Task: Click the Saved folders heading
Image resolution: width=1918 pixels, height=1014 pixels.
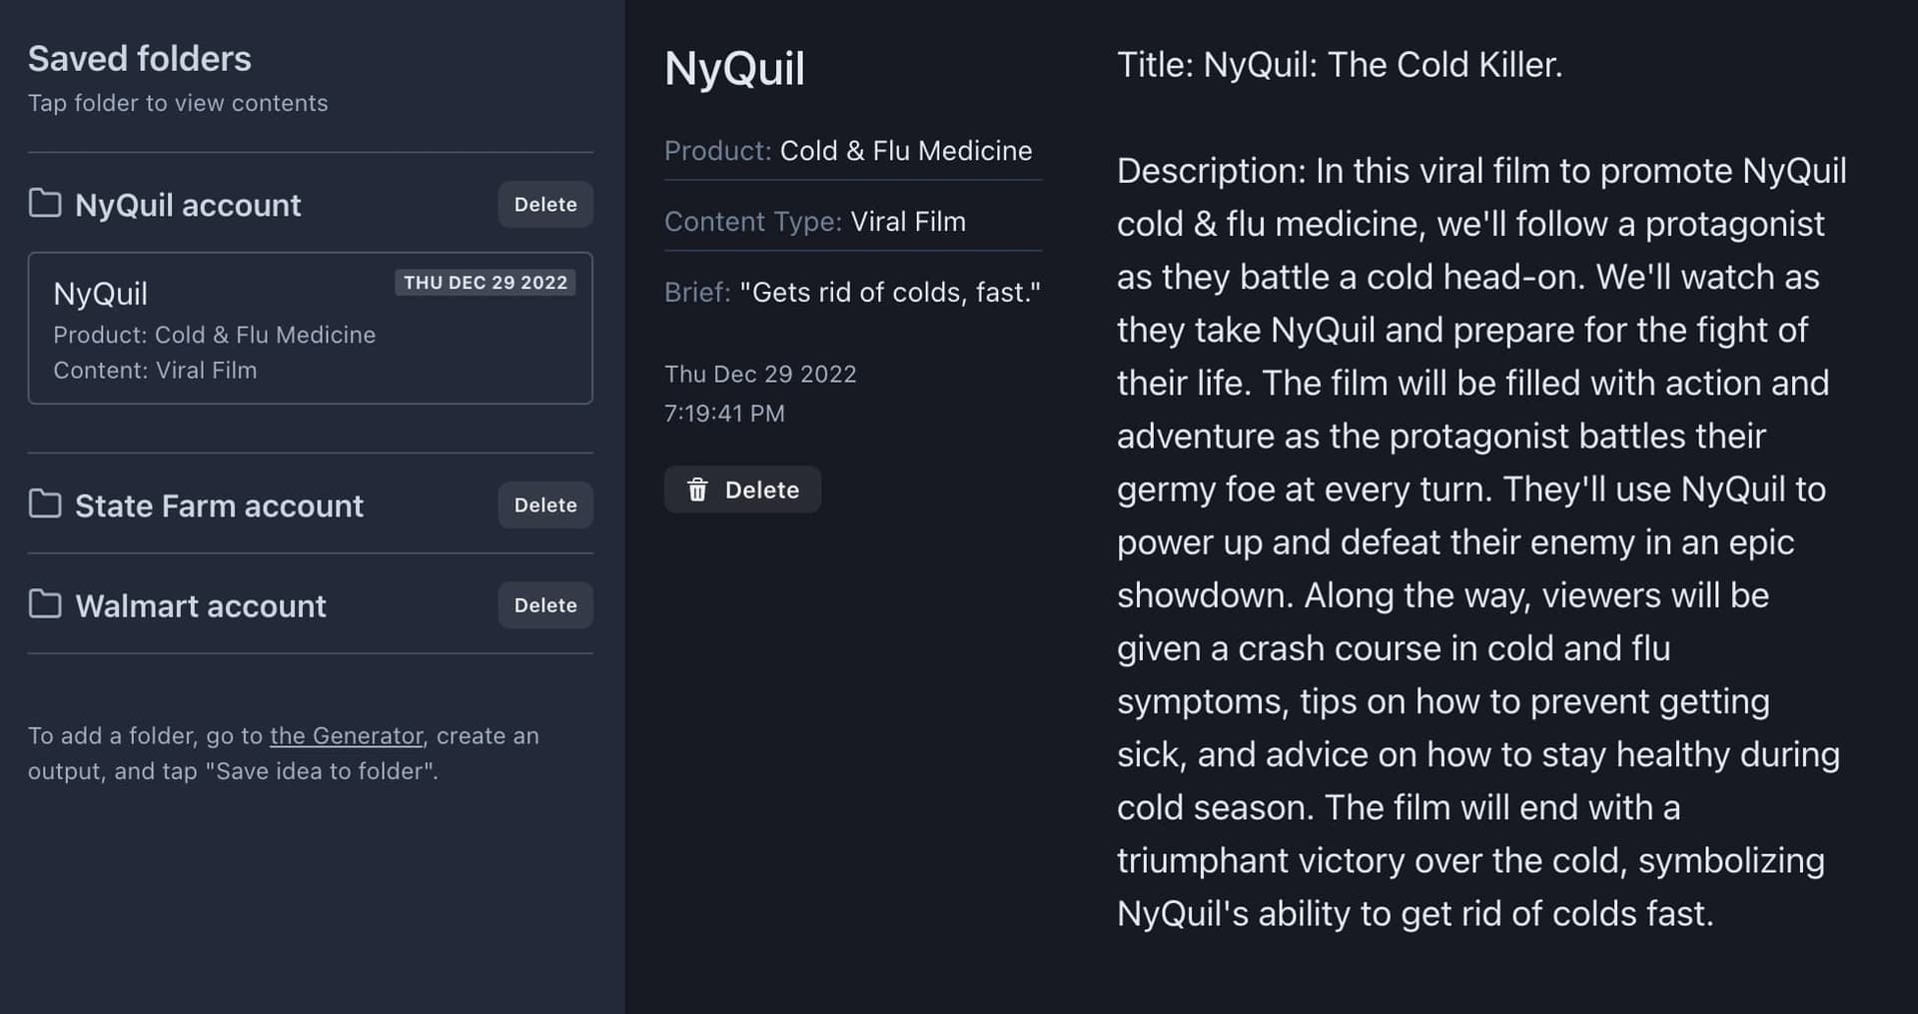Action: click(140, 59)
